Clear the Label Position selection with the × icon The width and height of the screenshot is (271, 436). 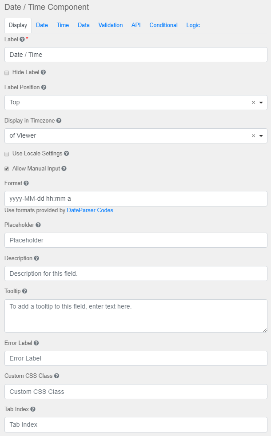[253, 103]
